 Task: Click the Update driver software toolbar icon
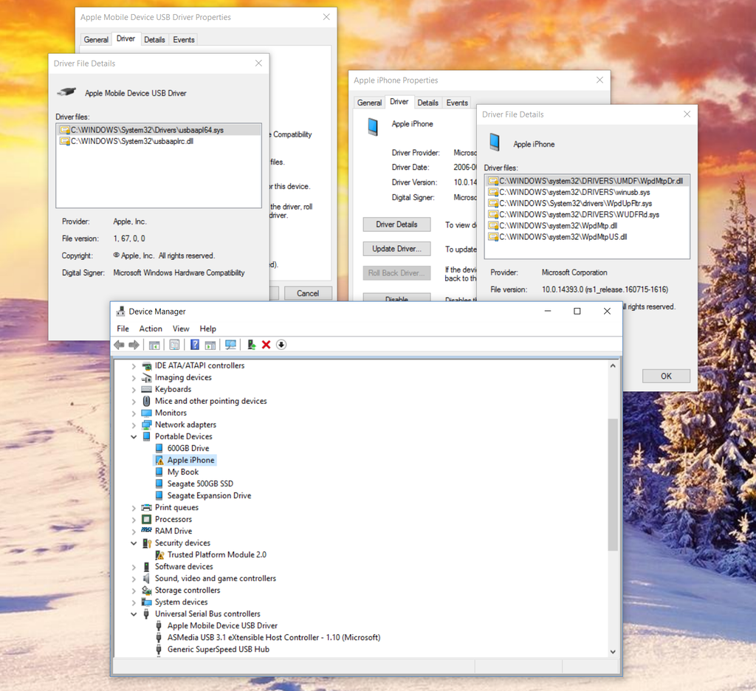pyautogui.click(x=251, y=345)
